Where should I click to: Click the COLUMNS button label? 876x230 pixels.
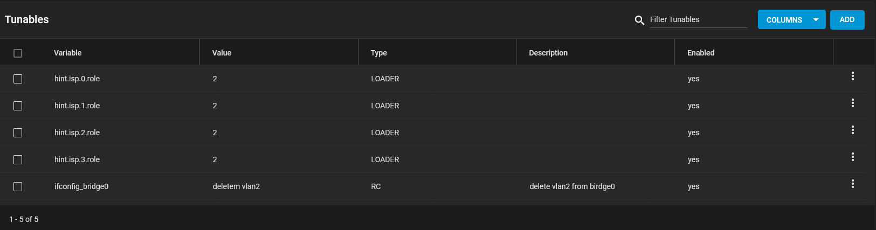[784, 20]
